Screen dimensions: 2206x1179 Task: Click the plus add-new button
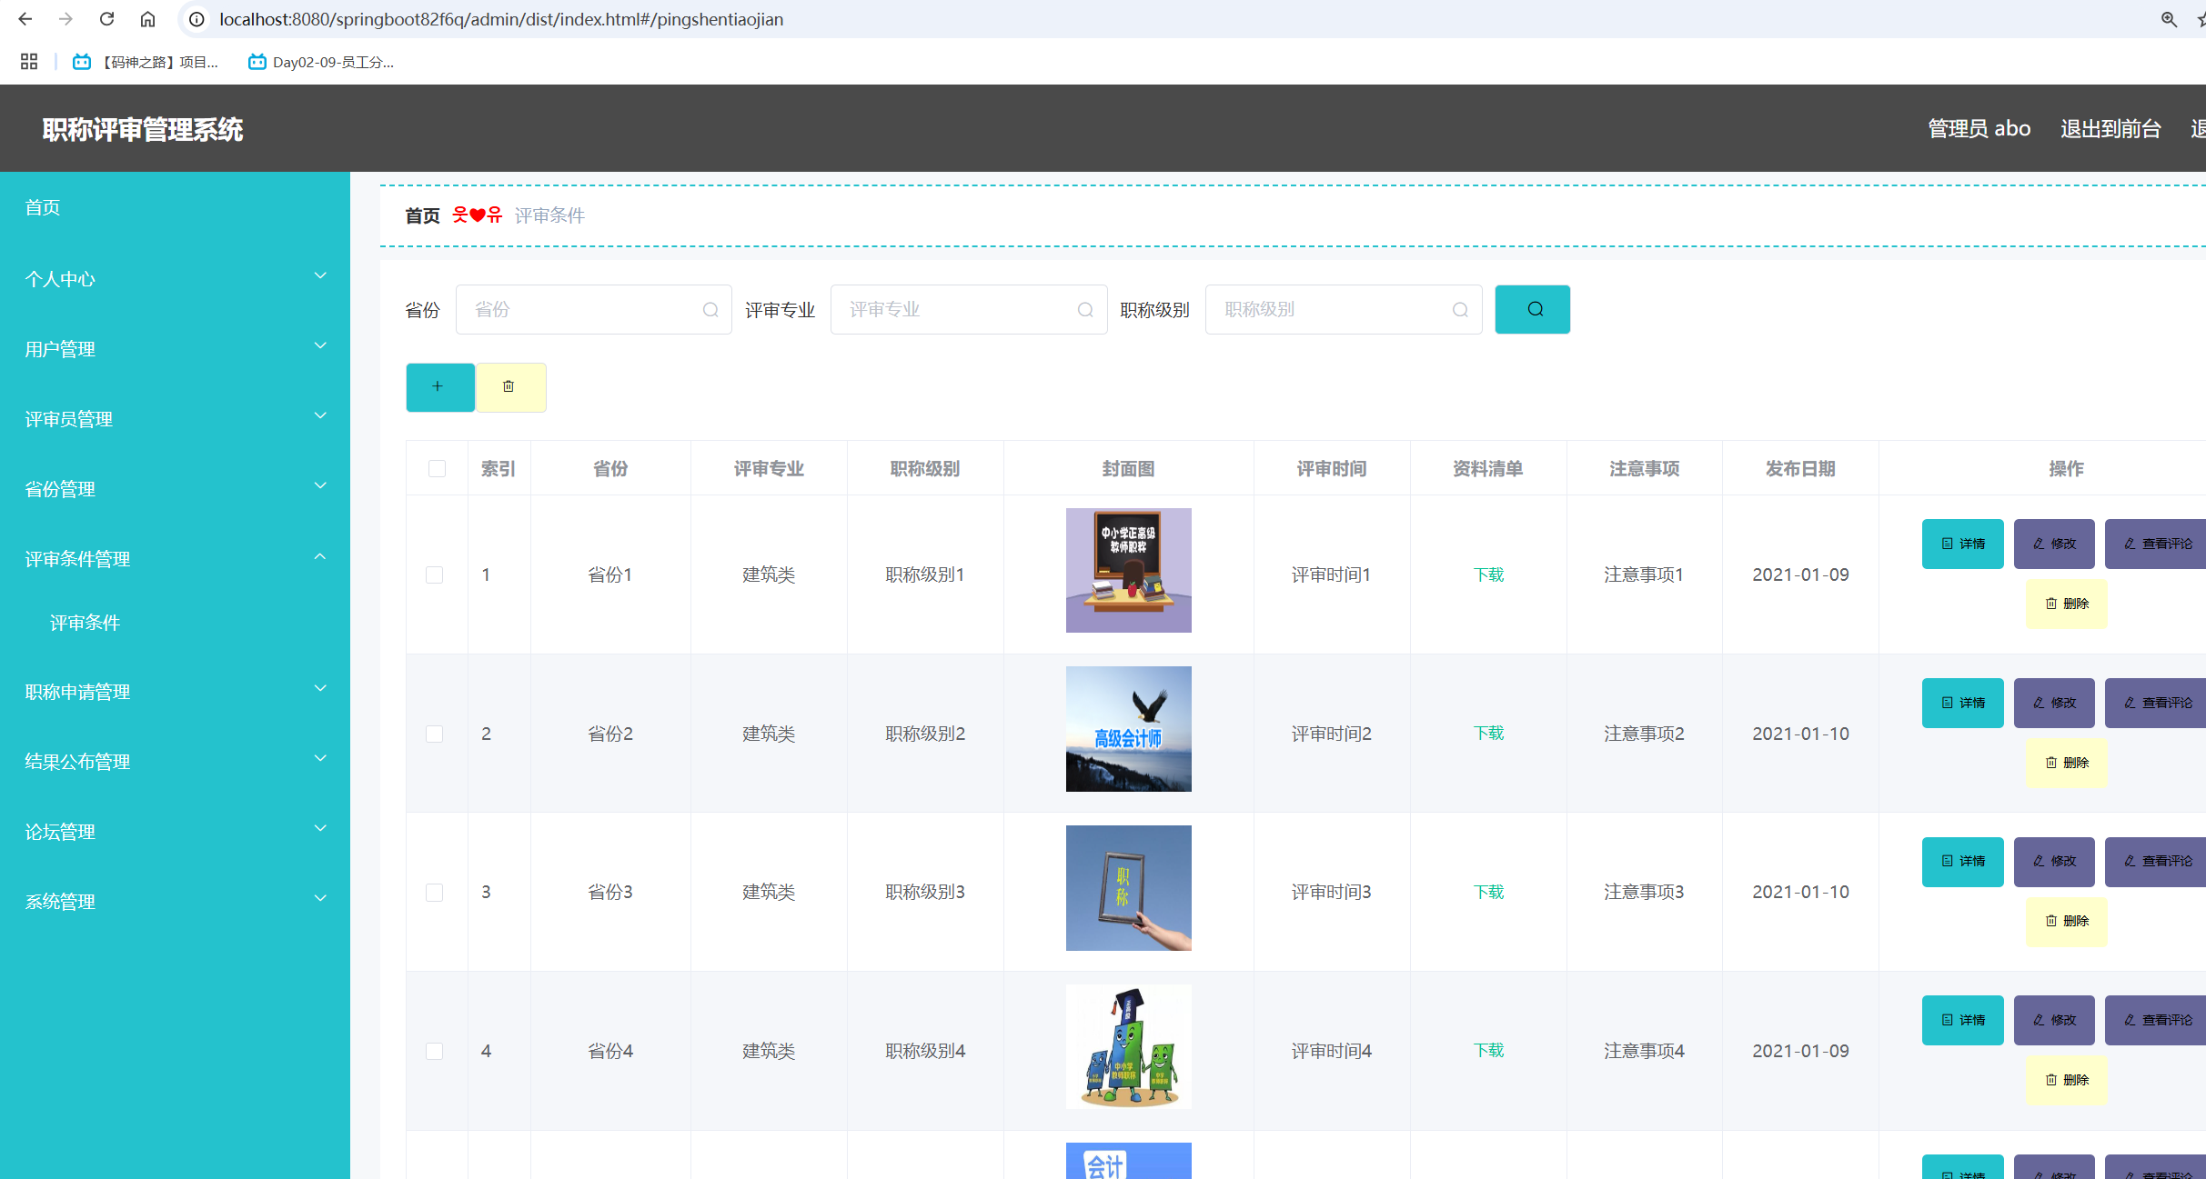pos(439,387)
